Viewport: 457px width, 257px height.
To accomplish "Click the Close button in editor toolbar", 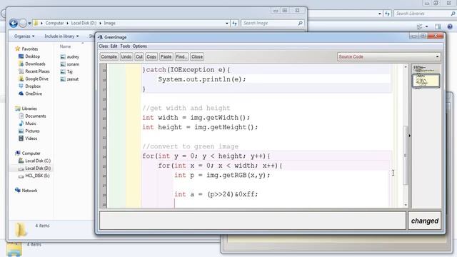I will click(x=197, y=56).
